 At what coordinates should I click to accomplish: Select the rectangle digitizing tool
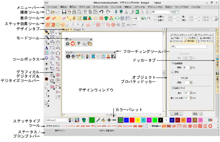point(52,48)
